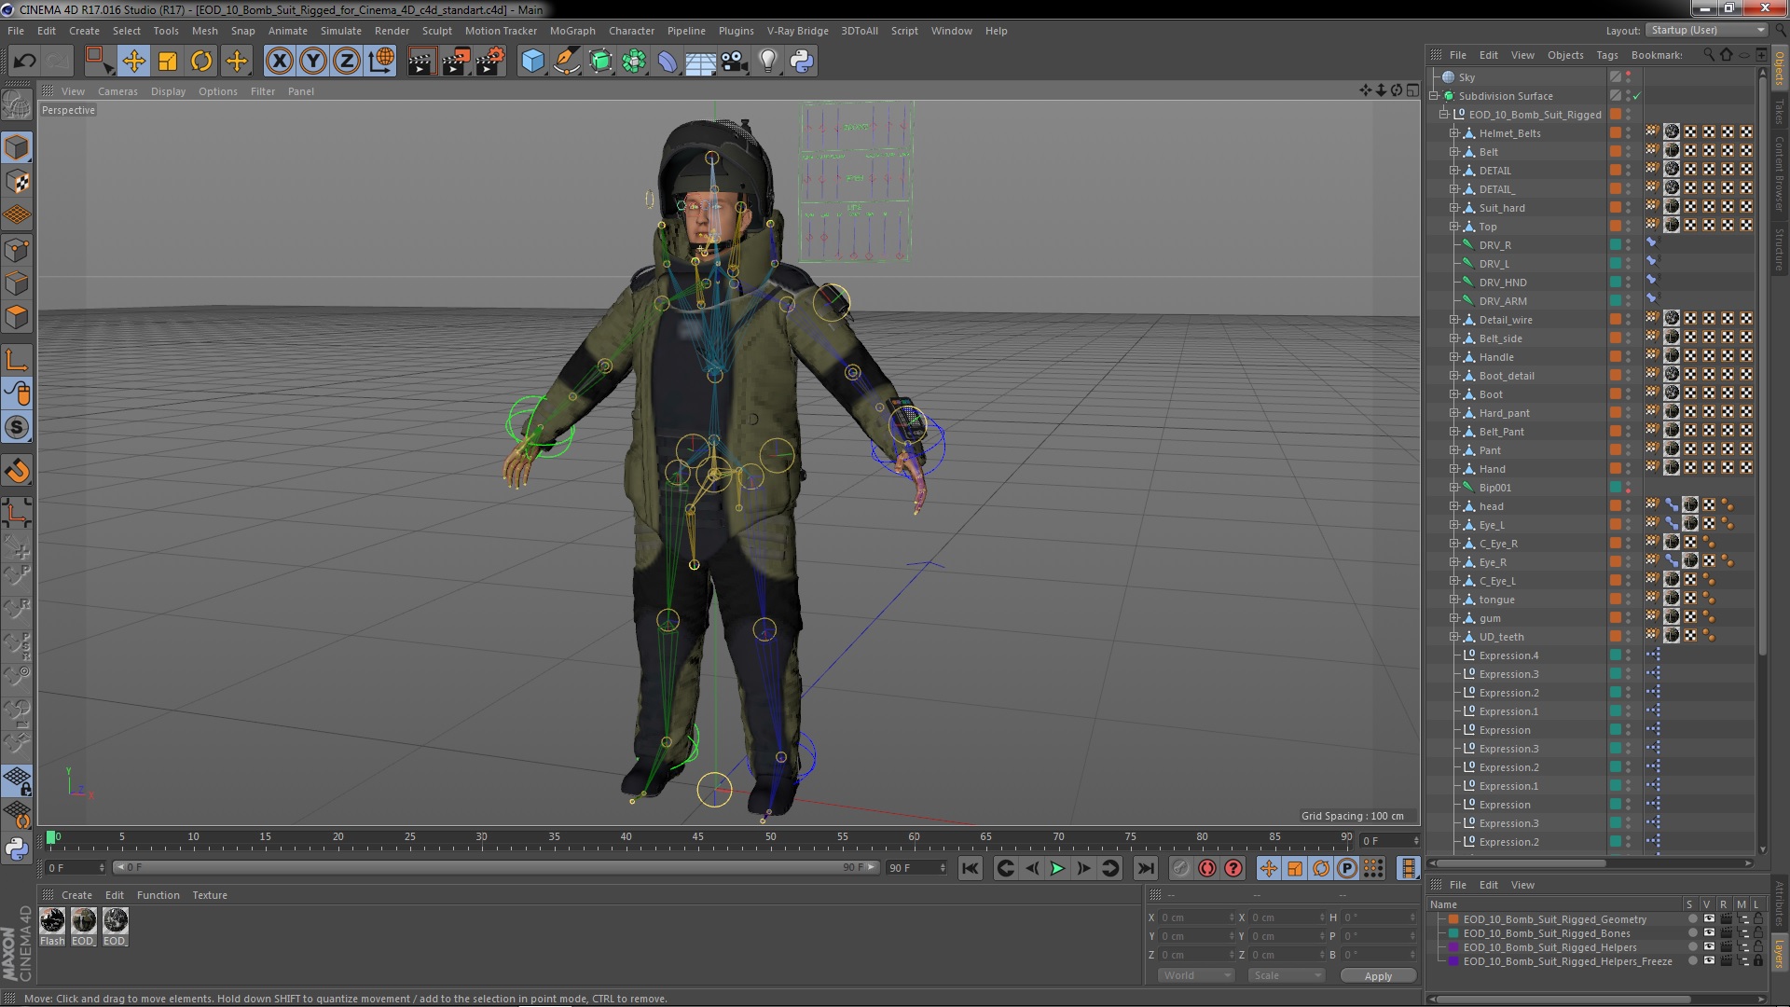Screen dimensions: 1790x1007
Task: Click the Geometry layer orange swatch
Action: (x=1453, y=919)
